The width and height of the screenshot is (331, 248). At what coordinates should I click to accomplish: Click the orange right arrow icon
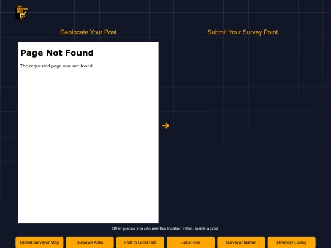(165, 126)
